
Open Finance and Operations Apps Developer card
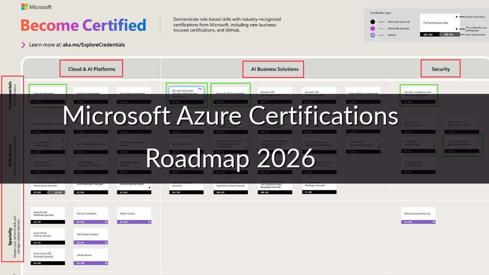(275, 186)
